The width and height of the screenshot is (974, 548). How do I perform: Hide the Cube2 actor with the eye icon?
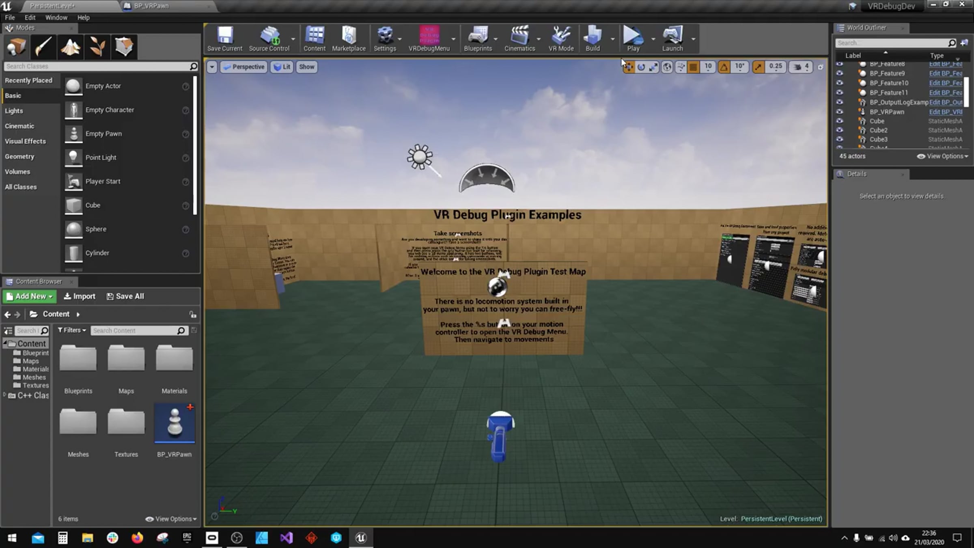pos(839,130)
